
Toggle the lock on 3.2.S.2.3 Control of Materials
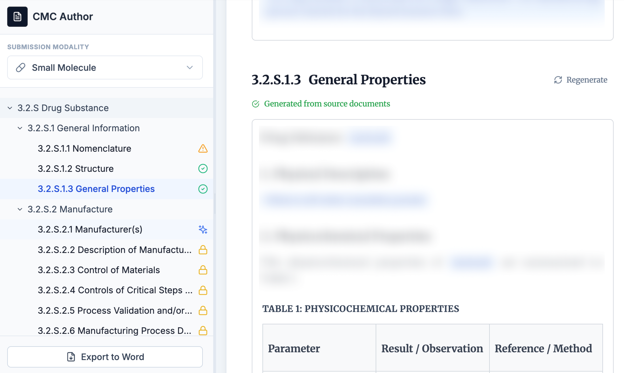point(203,270)
